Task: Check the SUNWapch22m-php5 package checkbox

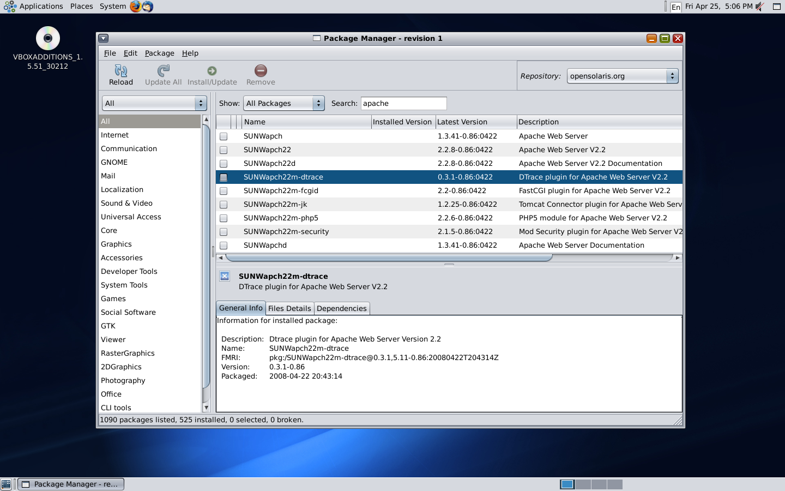Action: (224, 218)
